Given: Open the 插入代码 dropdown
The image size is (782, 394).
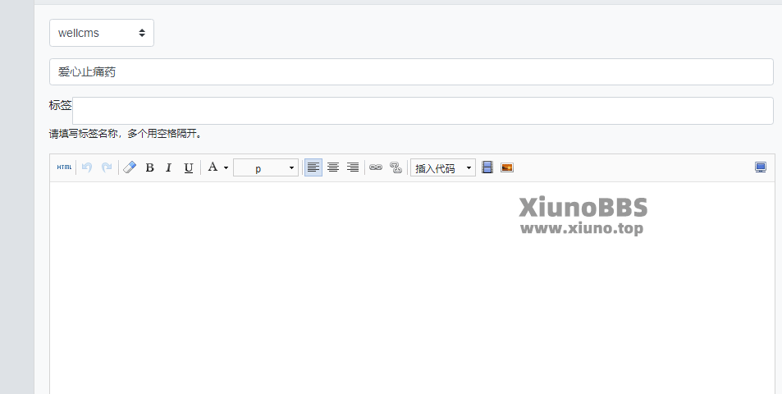Looking at the screenshot, I should (443, 167).
